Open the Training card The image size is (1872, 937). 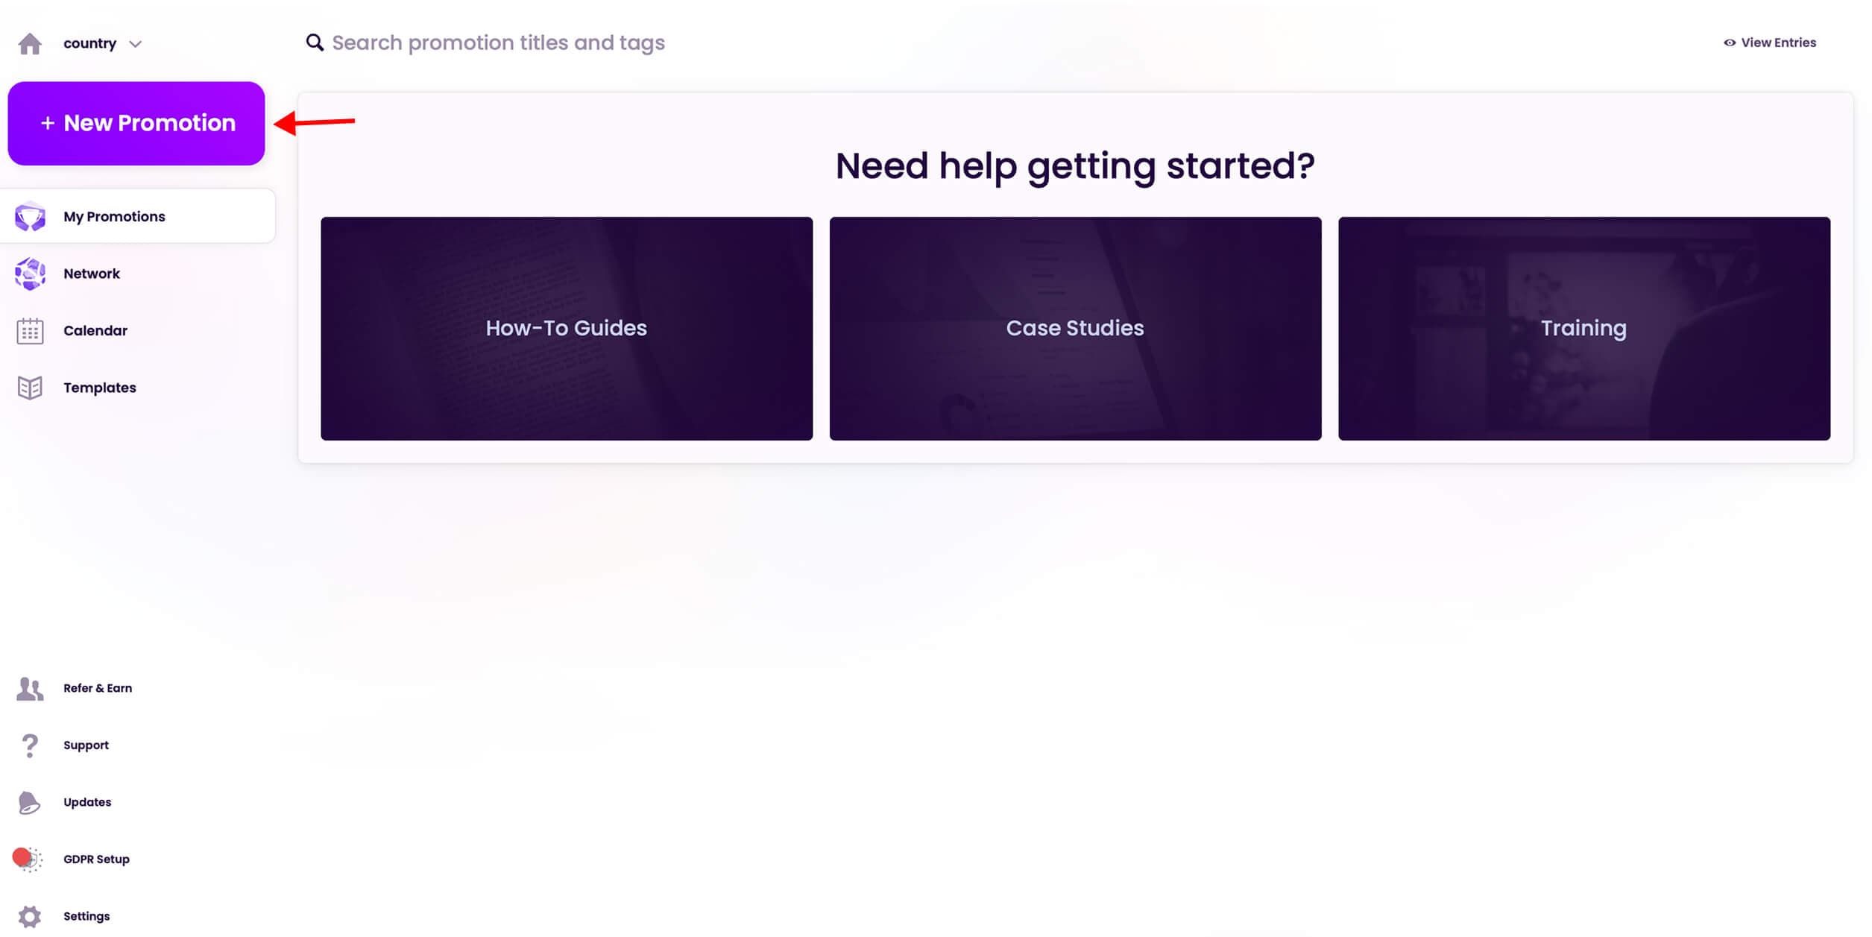coord(1583,329)
